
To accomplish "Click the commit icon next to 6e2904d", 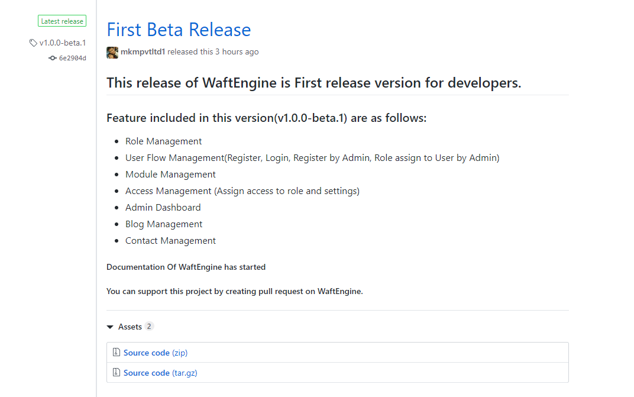I will click(x=53, y=58).
